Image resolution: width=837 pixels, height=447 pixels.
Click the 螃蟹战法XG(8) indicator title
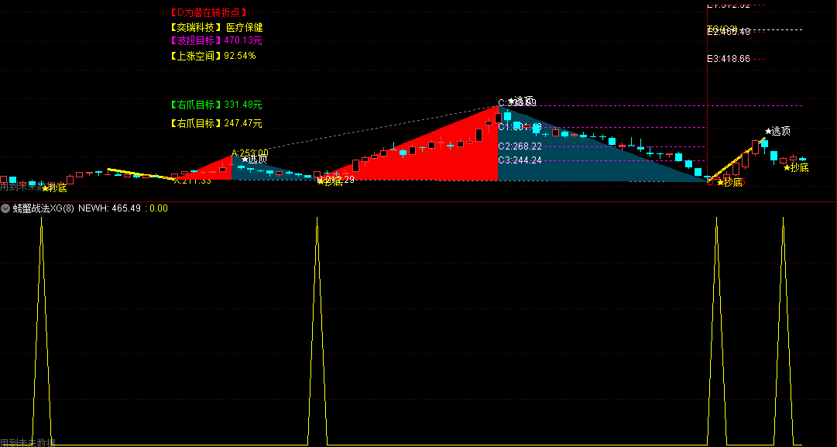[x=43, y=208]
